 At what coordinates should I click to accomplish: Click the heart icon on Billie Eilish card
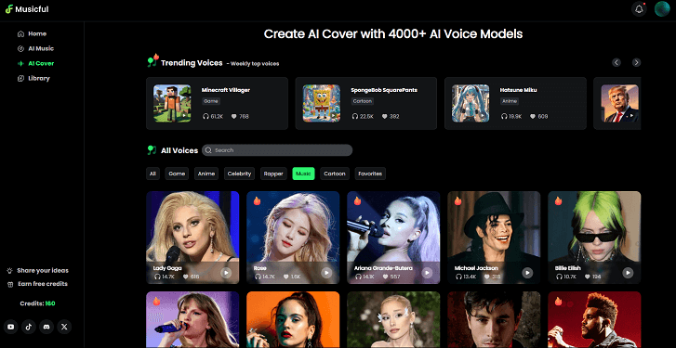tap(588, 277)
